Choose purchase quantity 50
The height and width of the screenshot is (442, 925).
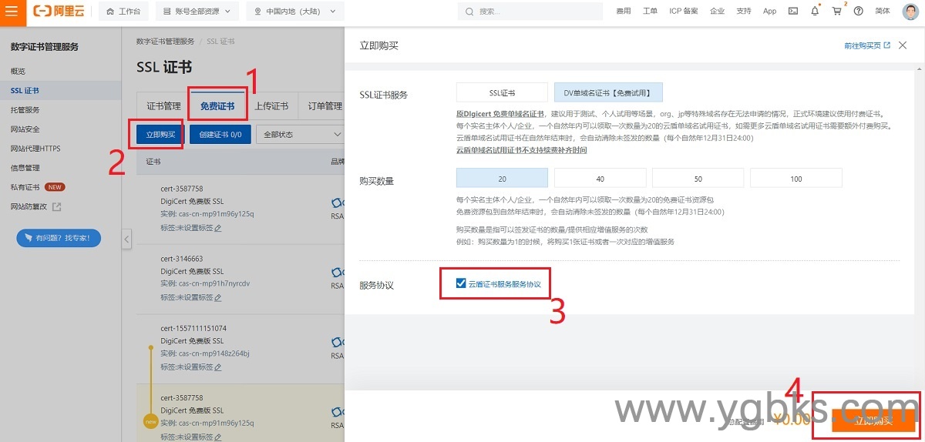698,179
